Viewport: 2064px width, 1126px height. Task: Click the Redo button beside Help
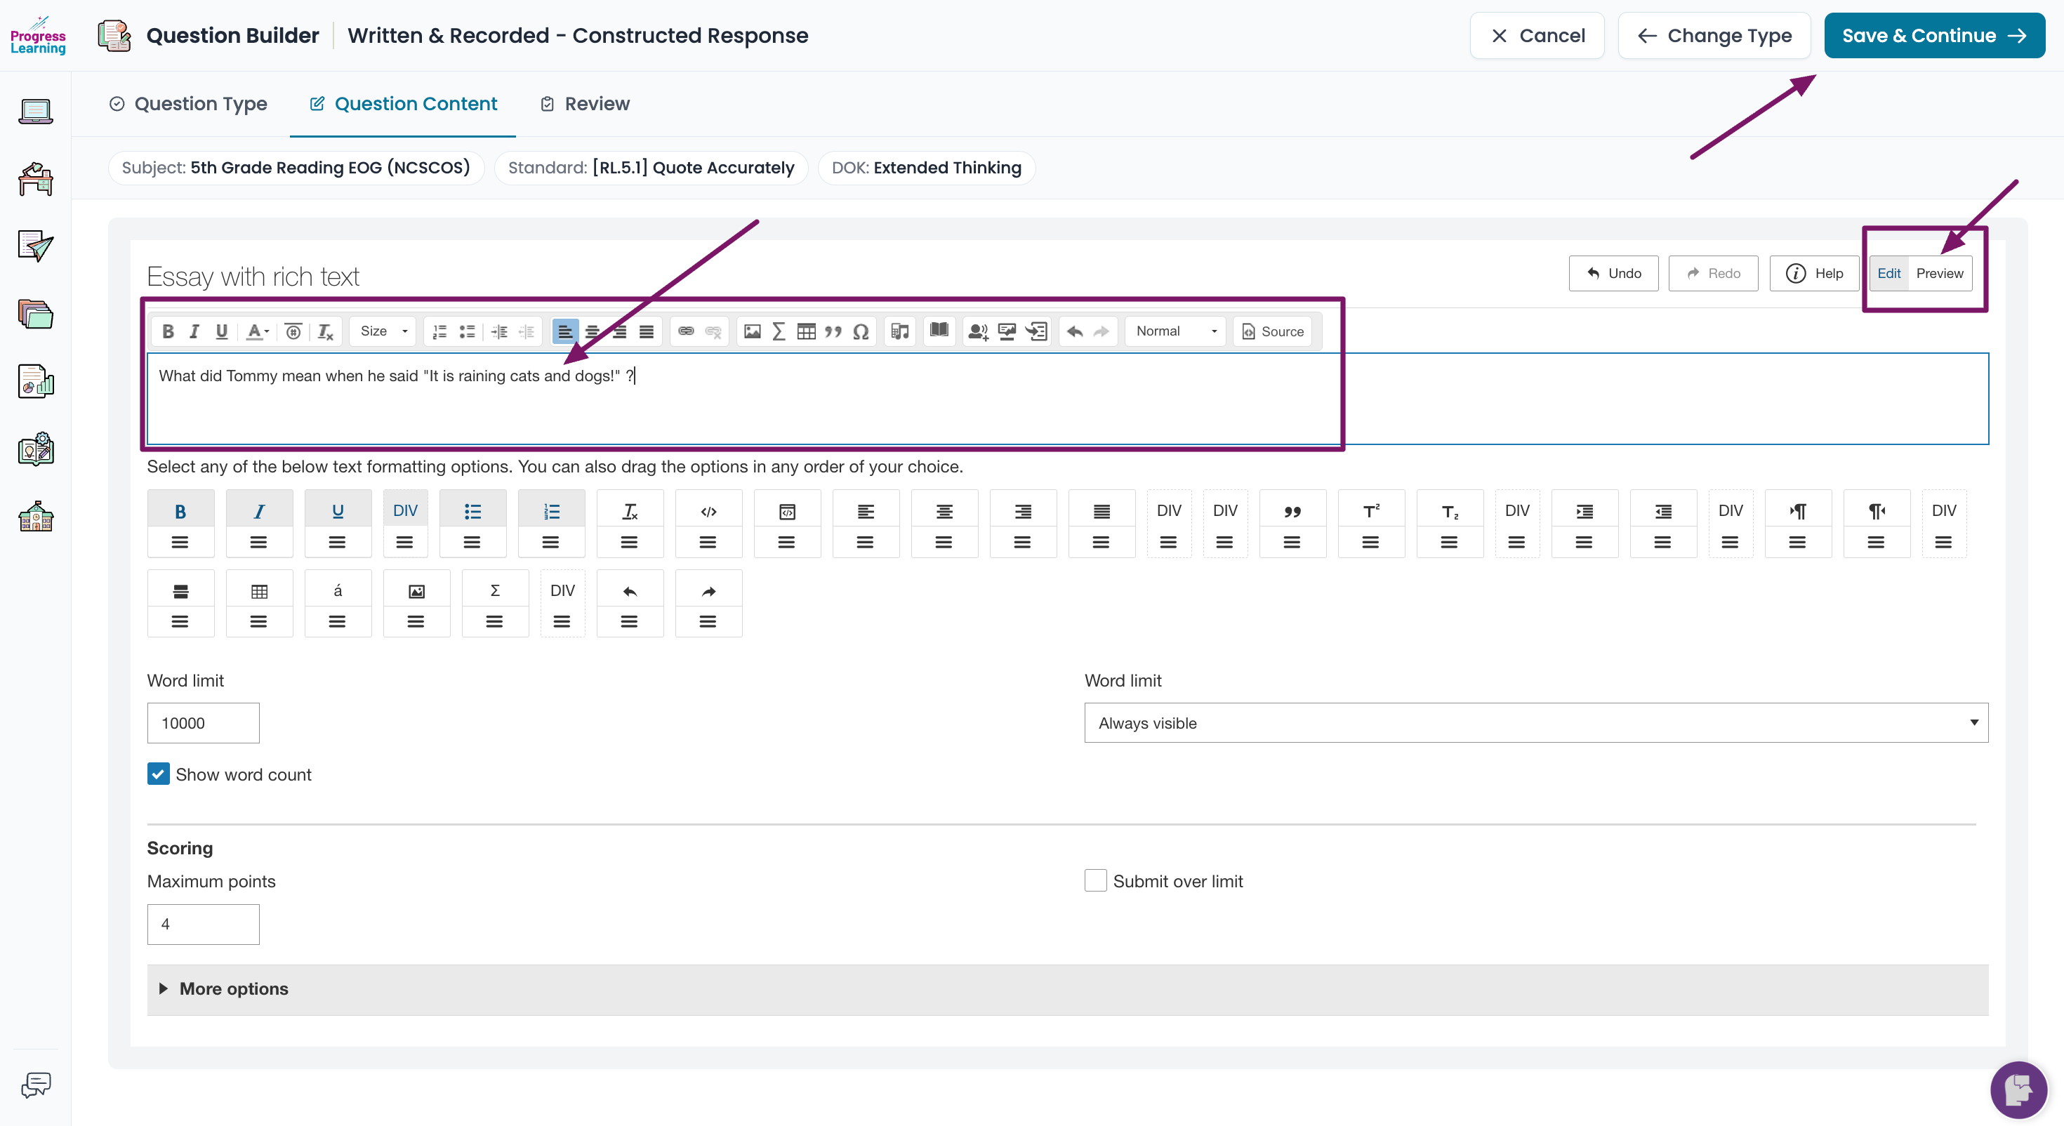1713,273
